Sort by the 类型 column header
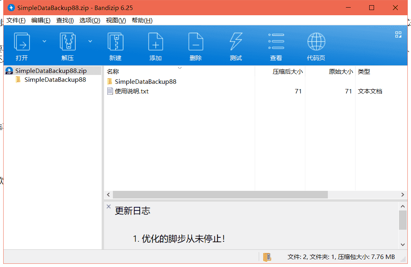Screen dimensions: 411x267 364,72
